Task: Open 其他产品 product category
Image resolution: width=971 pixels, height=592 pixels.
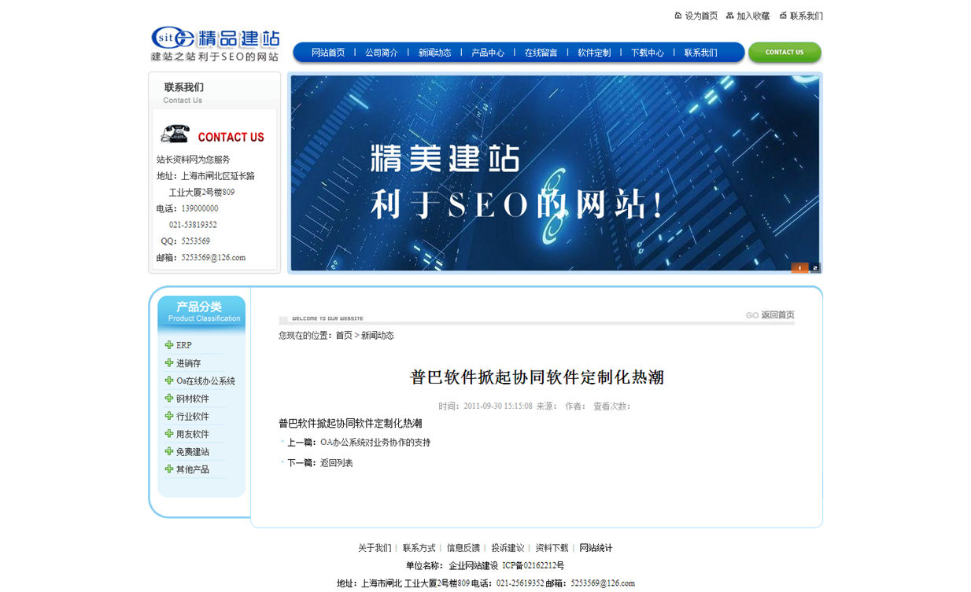Action: [193, 469]
